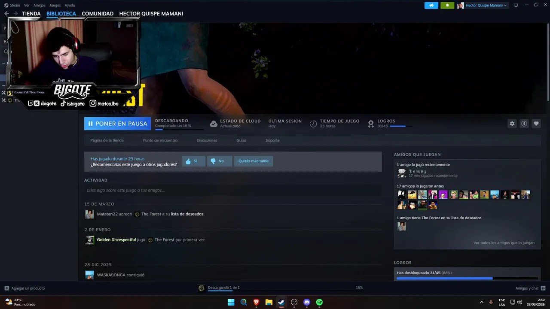Open Discord from the taskbar
550x309 pixels.
pos(306,302)
